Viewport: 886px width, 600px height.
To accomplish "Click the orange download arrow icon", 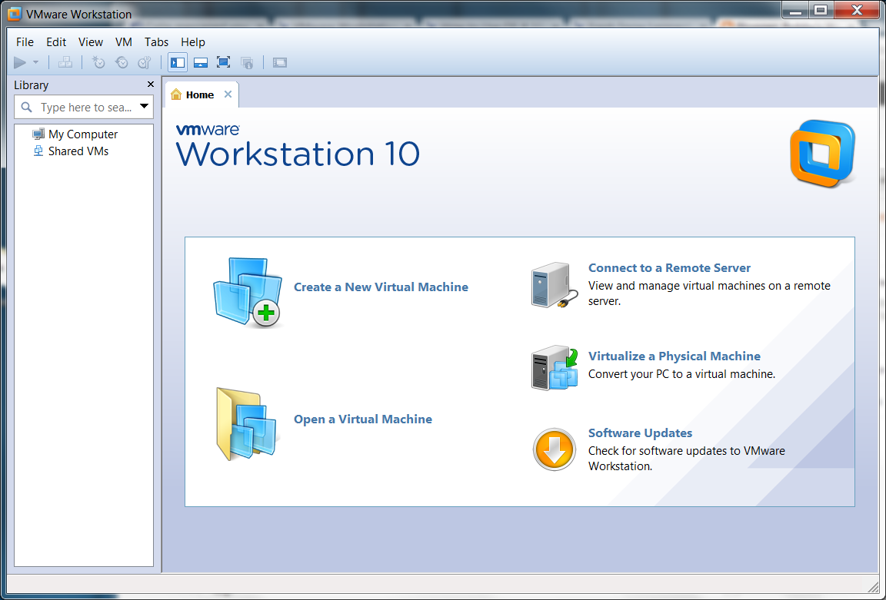I will (555, 450).
